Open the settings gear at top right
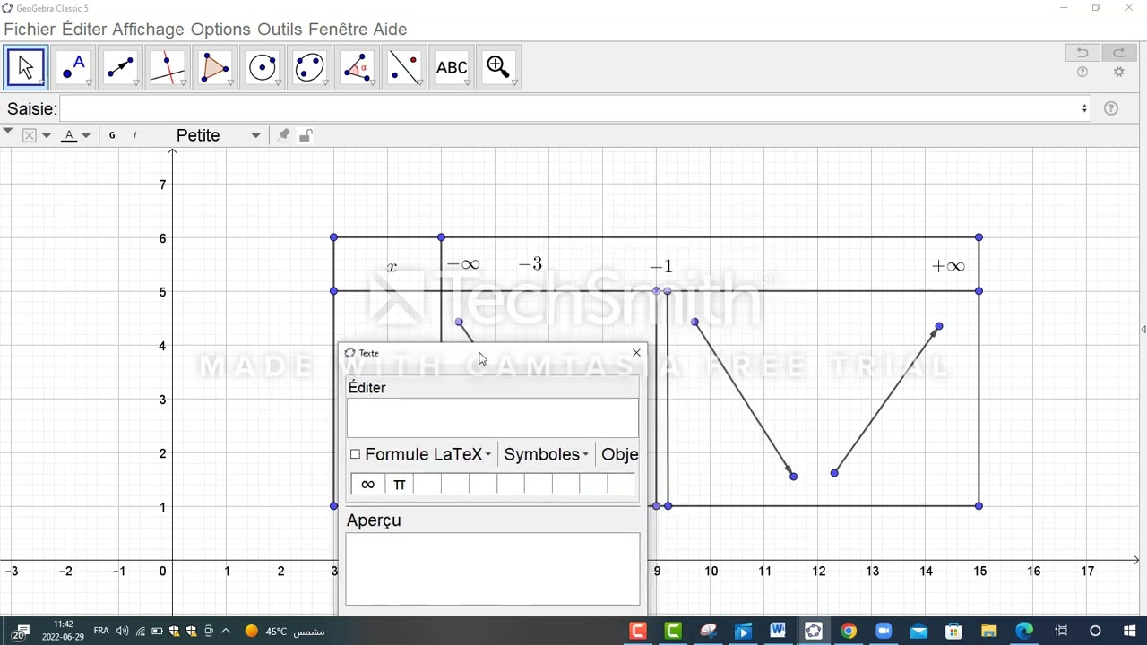This screenshot has width=1147, height=645. [1118, 73]
